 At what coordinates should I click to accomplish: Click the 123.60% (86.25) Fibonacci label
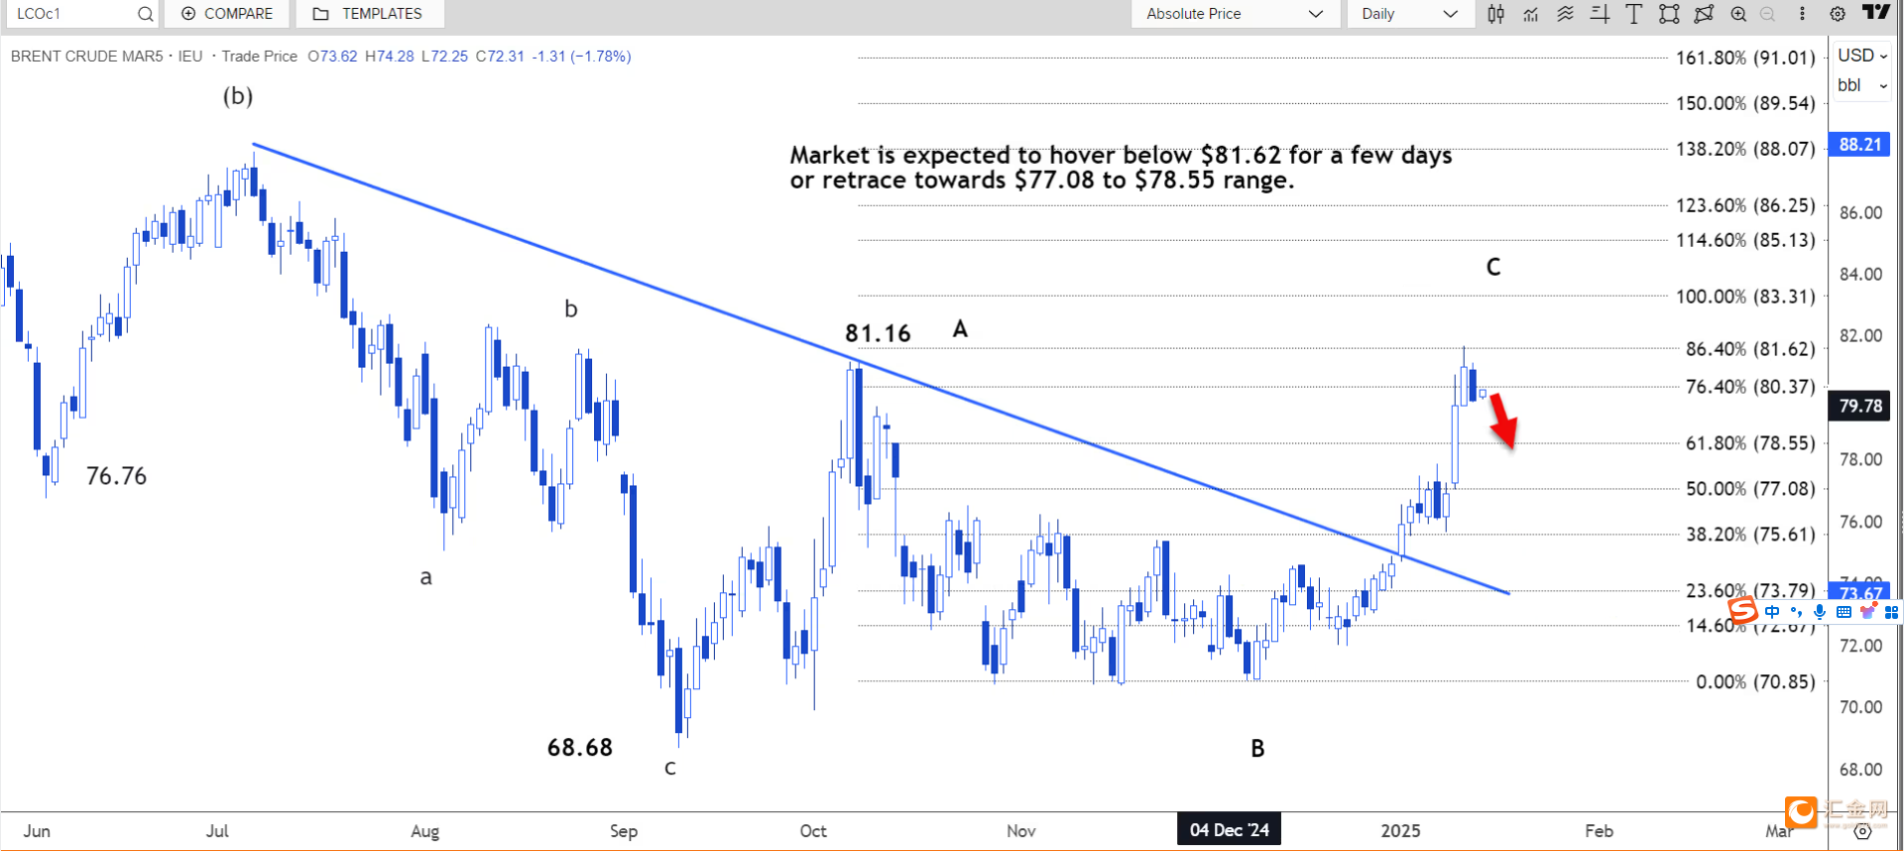click(1745, 205)
